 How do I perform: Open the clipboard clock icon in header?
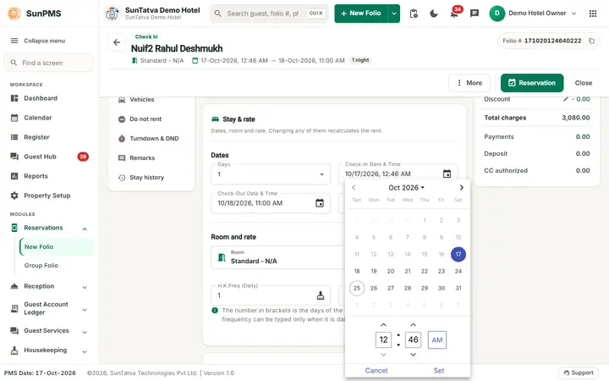414,14
